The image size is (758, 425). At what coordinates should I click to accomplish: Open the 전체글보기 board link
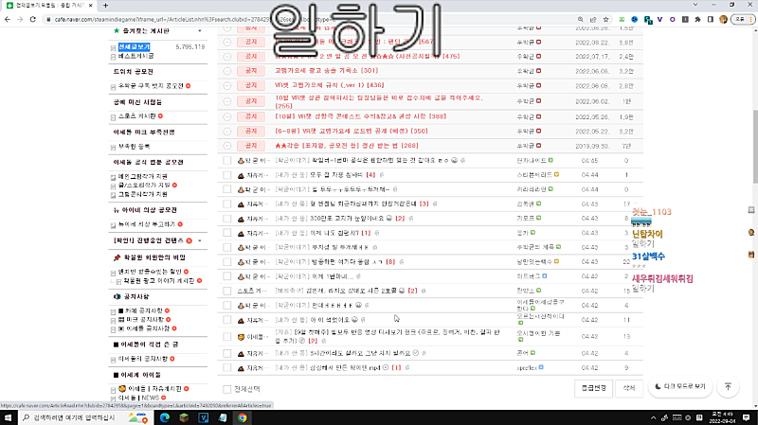[x=134, y=46]
